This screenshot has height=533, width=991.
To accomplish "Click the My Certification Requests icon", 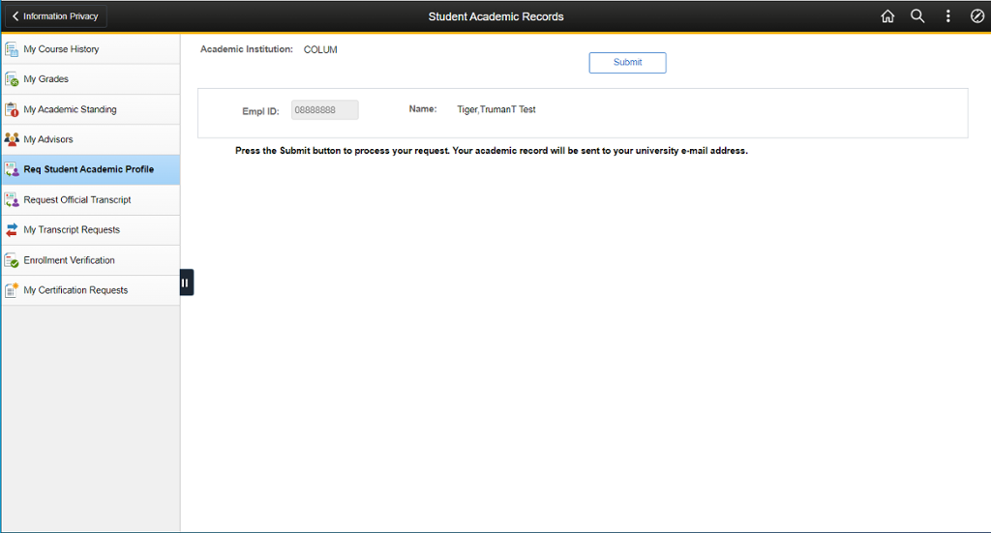I will 12,290.
